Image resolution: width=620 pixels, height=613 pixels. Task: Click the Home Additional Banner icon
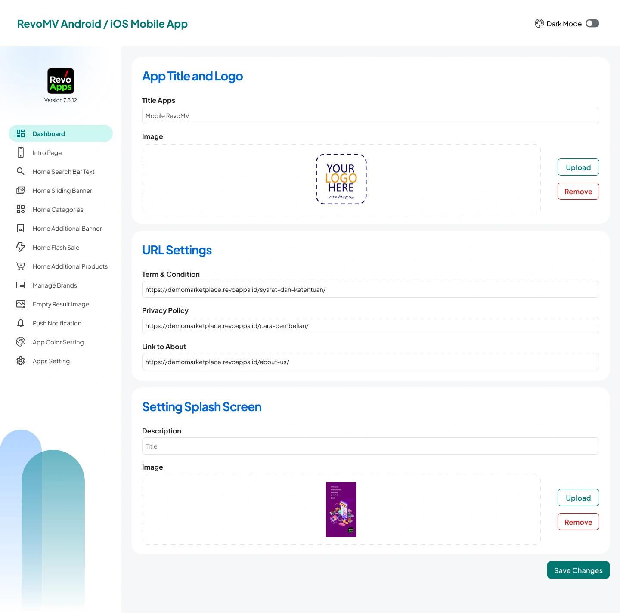(21, 228)
